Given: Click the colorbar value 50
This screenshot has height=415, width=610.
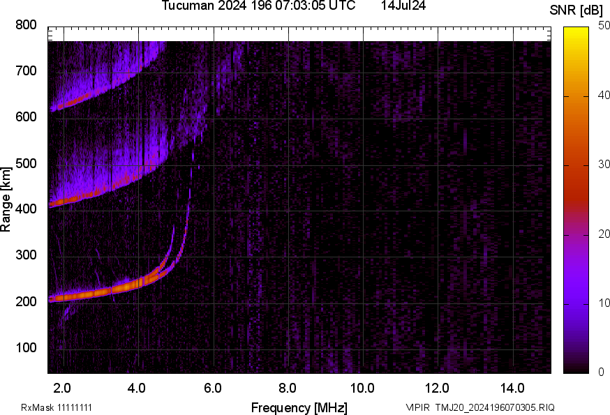Looking at the screenshot, I should tap(604, 26).
